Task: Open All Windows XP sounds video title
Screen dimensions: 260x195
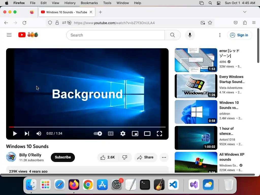Action: tap(232, 157)
